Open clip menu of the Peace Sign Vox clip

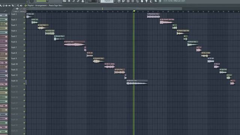pyautogui.click(x=178, y=31)
